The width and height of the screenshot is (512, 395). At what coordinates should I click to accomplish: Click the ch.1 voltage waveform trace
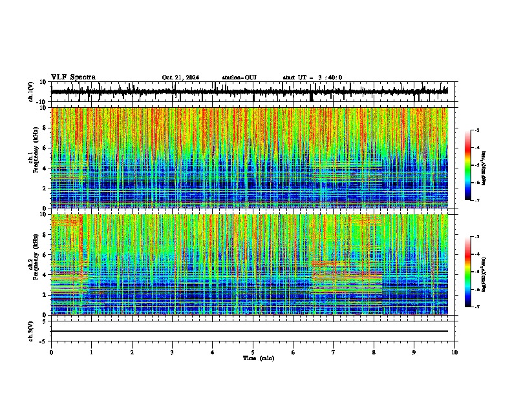pyautogui.click(x=250, y=92)
